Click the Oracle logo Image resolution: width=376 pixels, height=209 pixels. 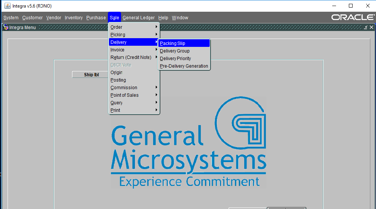point(353,17)
